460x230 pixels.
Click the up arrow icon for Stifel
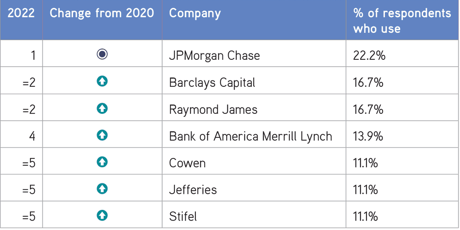102,215
